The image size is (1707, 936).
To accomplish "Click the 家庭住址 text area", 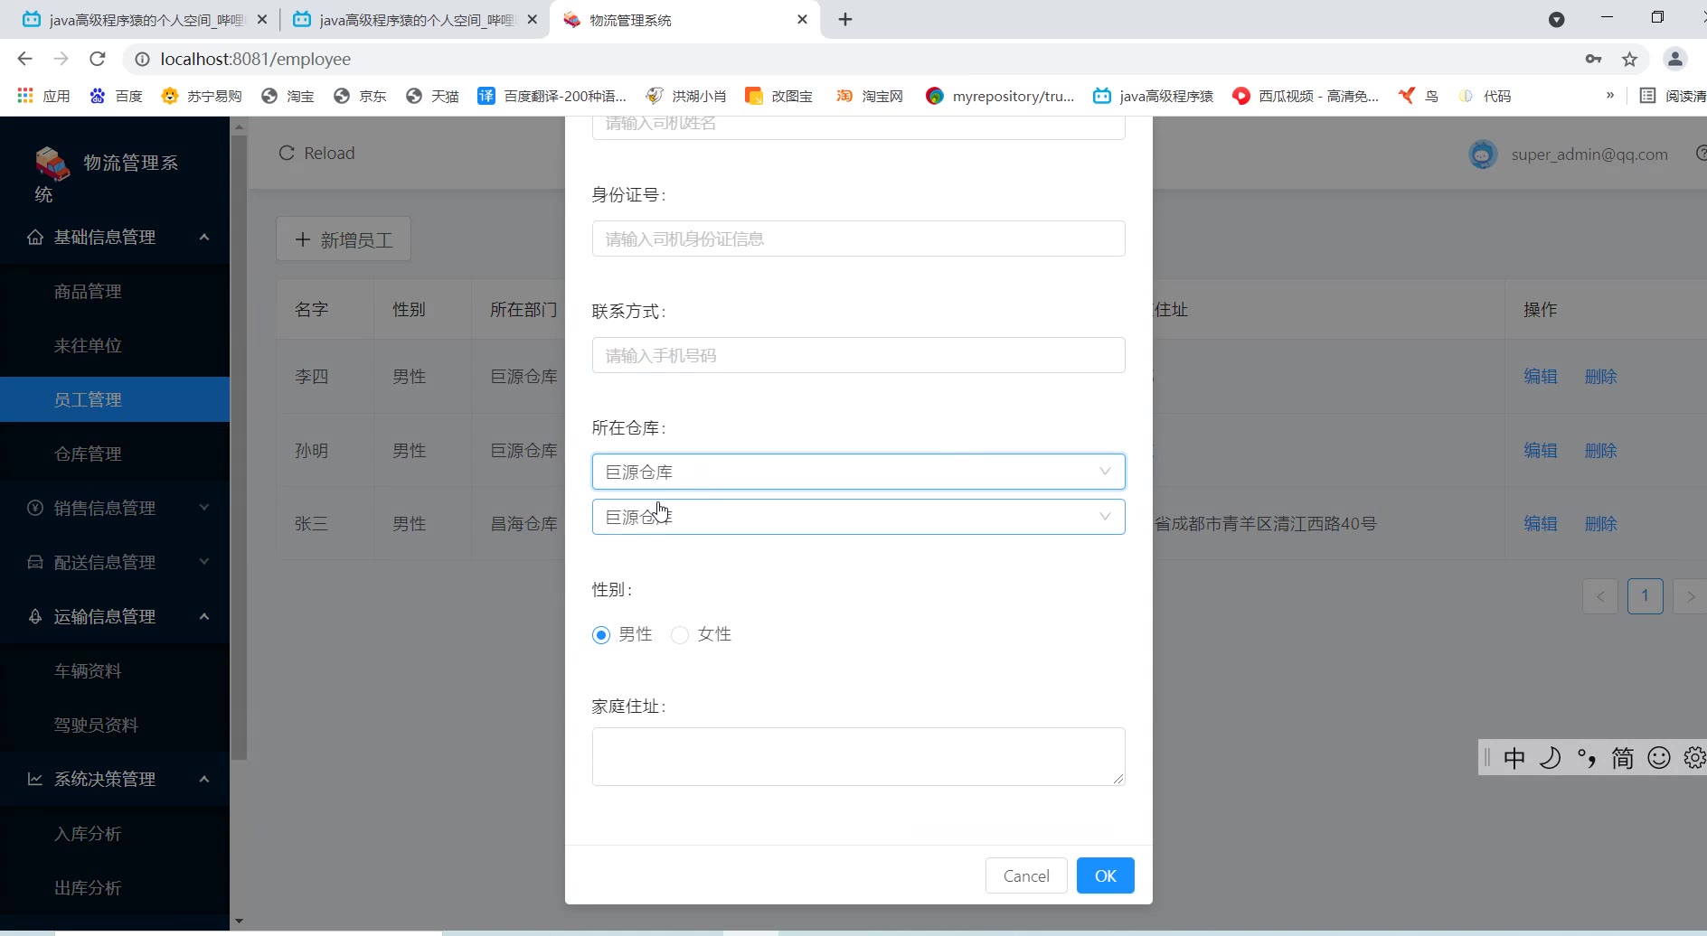I will (859, 756).
